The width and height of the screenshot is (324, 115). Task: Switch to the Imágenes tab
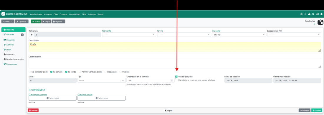[14, 40]
